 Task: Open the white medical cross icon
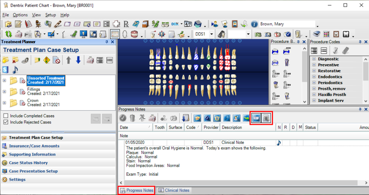pos(116,24)
